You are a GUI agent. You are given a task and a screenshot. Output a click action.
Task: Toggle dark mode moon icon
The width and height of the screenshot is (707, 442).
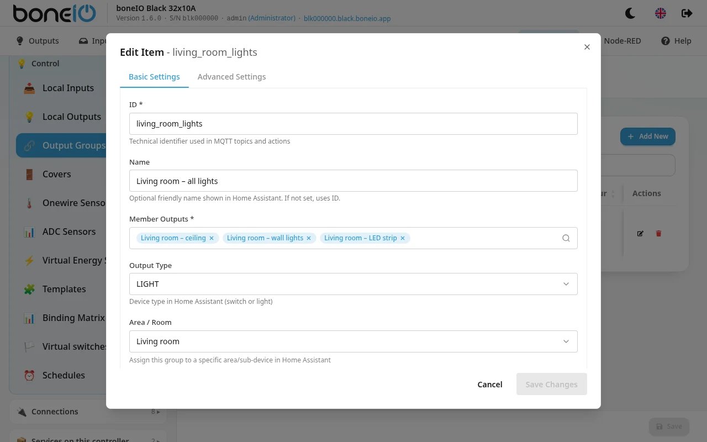(630, 13)
